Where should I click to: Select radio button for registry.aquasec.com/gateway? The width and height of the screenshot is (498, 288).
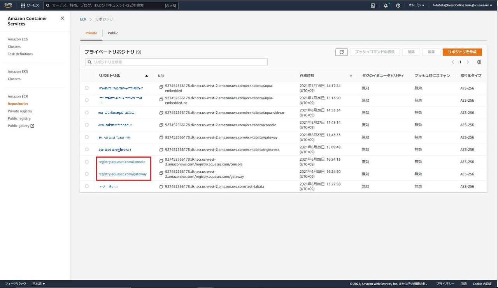point(87,174)
